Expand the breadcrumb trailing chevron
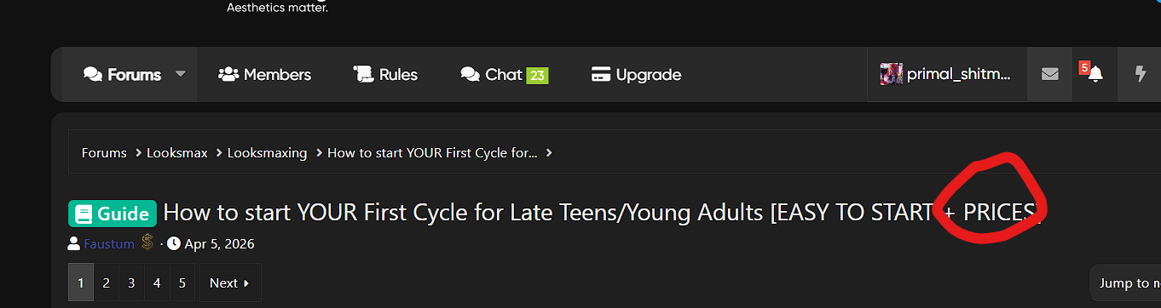1161x308 pixels. [x=550, y=153]
